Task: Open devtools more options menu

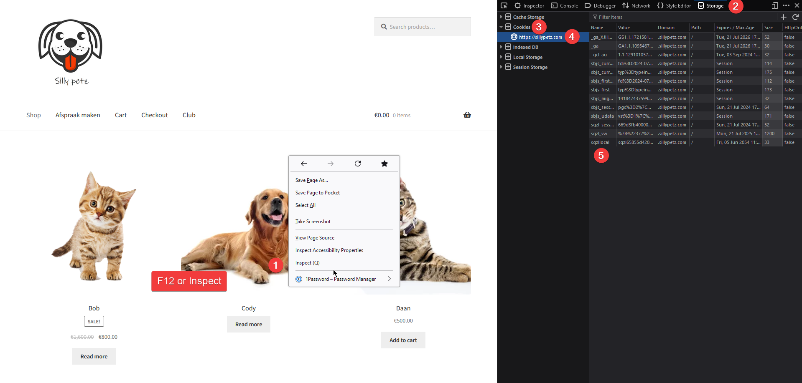Action: (786, 5)
